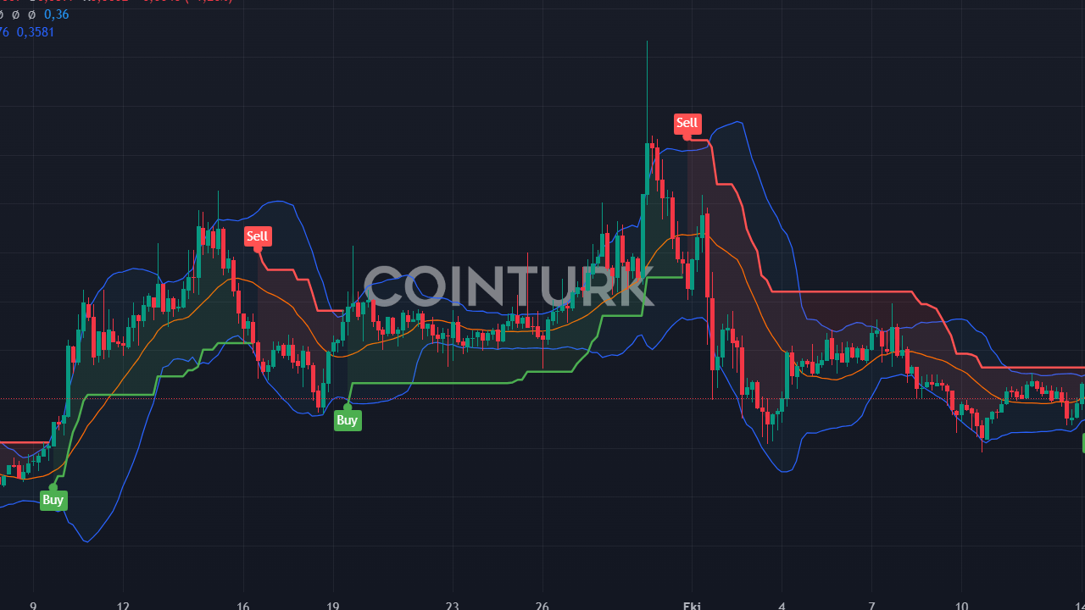Click the Sell signal label near date 16
The width and height of the screenshot is (1085, 610).
pyautogui.click(x=258, y=236)
